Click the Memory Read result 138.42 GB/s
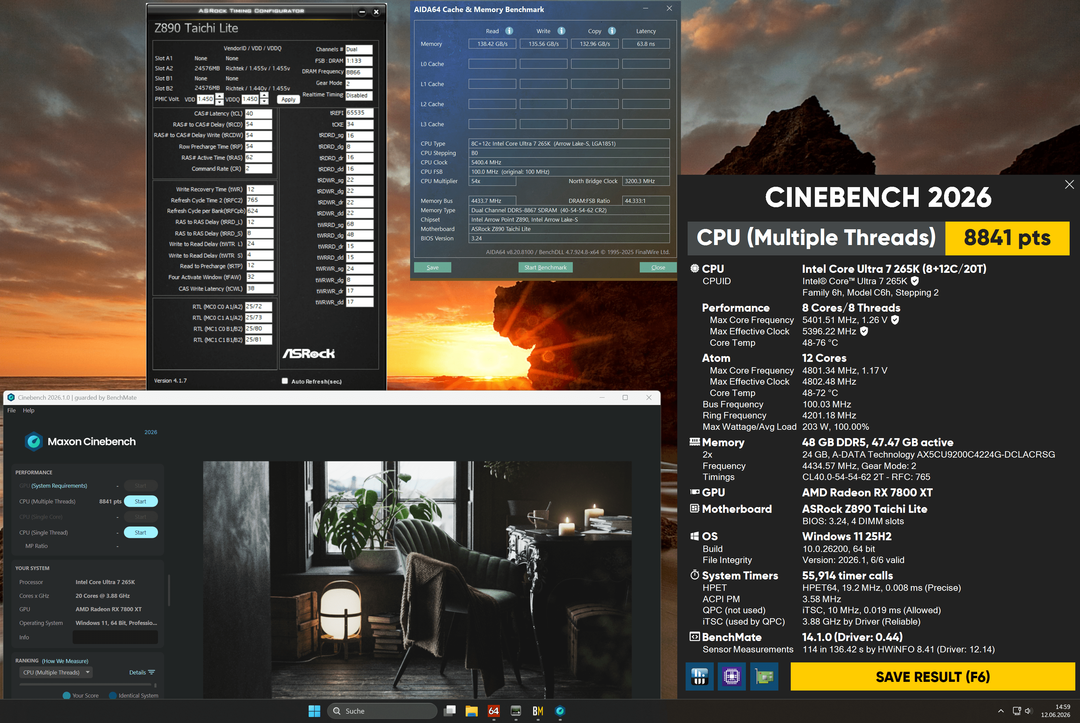The image size is (1080, 723). tap(492, 44)
